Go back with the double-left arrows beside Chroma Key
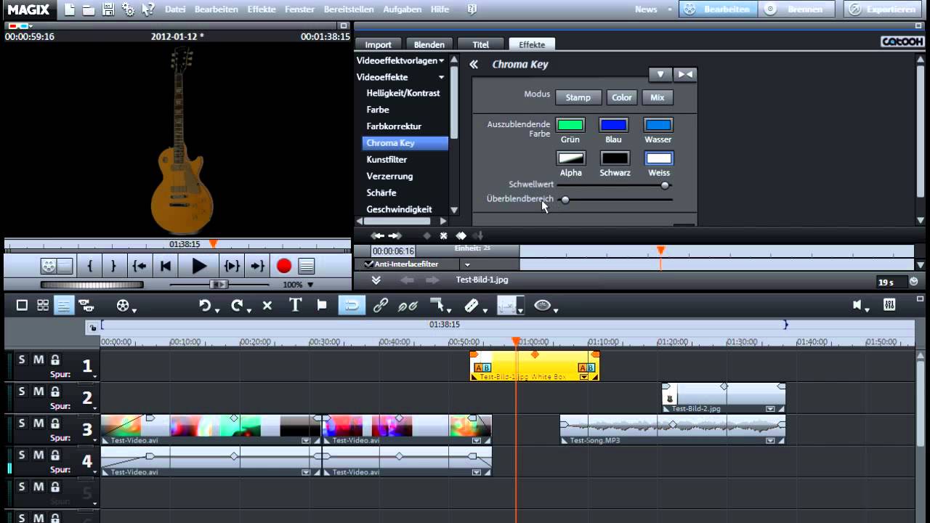The height and width of the screenshot is (523, 930). coord(474,64)
